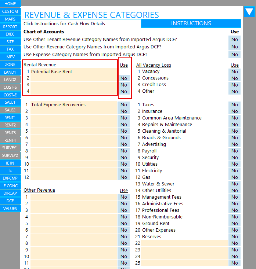This screenshot has height=269, width=256.
Task: Select expense row 22 name field
Action: (x=184, y=243)
